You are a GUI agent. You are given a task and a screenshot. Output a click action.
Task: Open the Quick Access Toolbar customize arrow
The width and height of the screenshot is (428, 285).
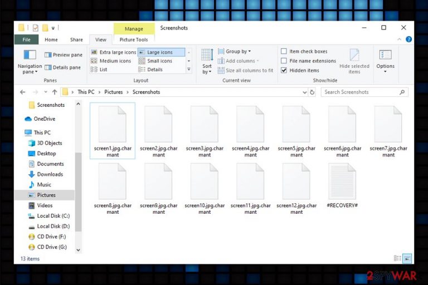click(x=53, y=28)
